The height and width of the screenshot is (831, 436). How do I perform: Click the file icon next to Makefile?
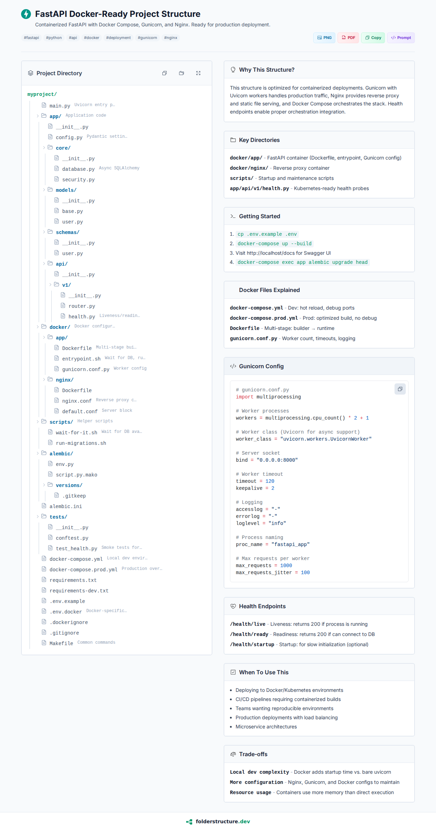[x=44, y=643]
